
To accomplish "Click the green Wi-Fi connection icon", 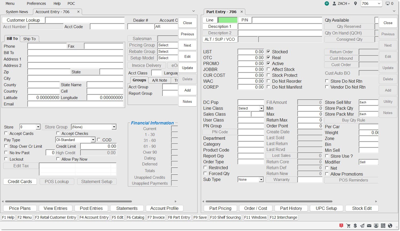I will (x=327, y=3).
